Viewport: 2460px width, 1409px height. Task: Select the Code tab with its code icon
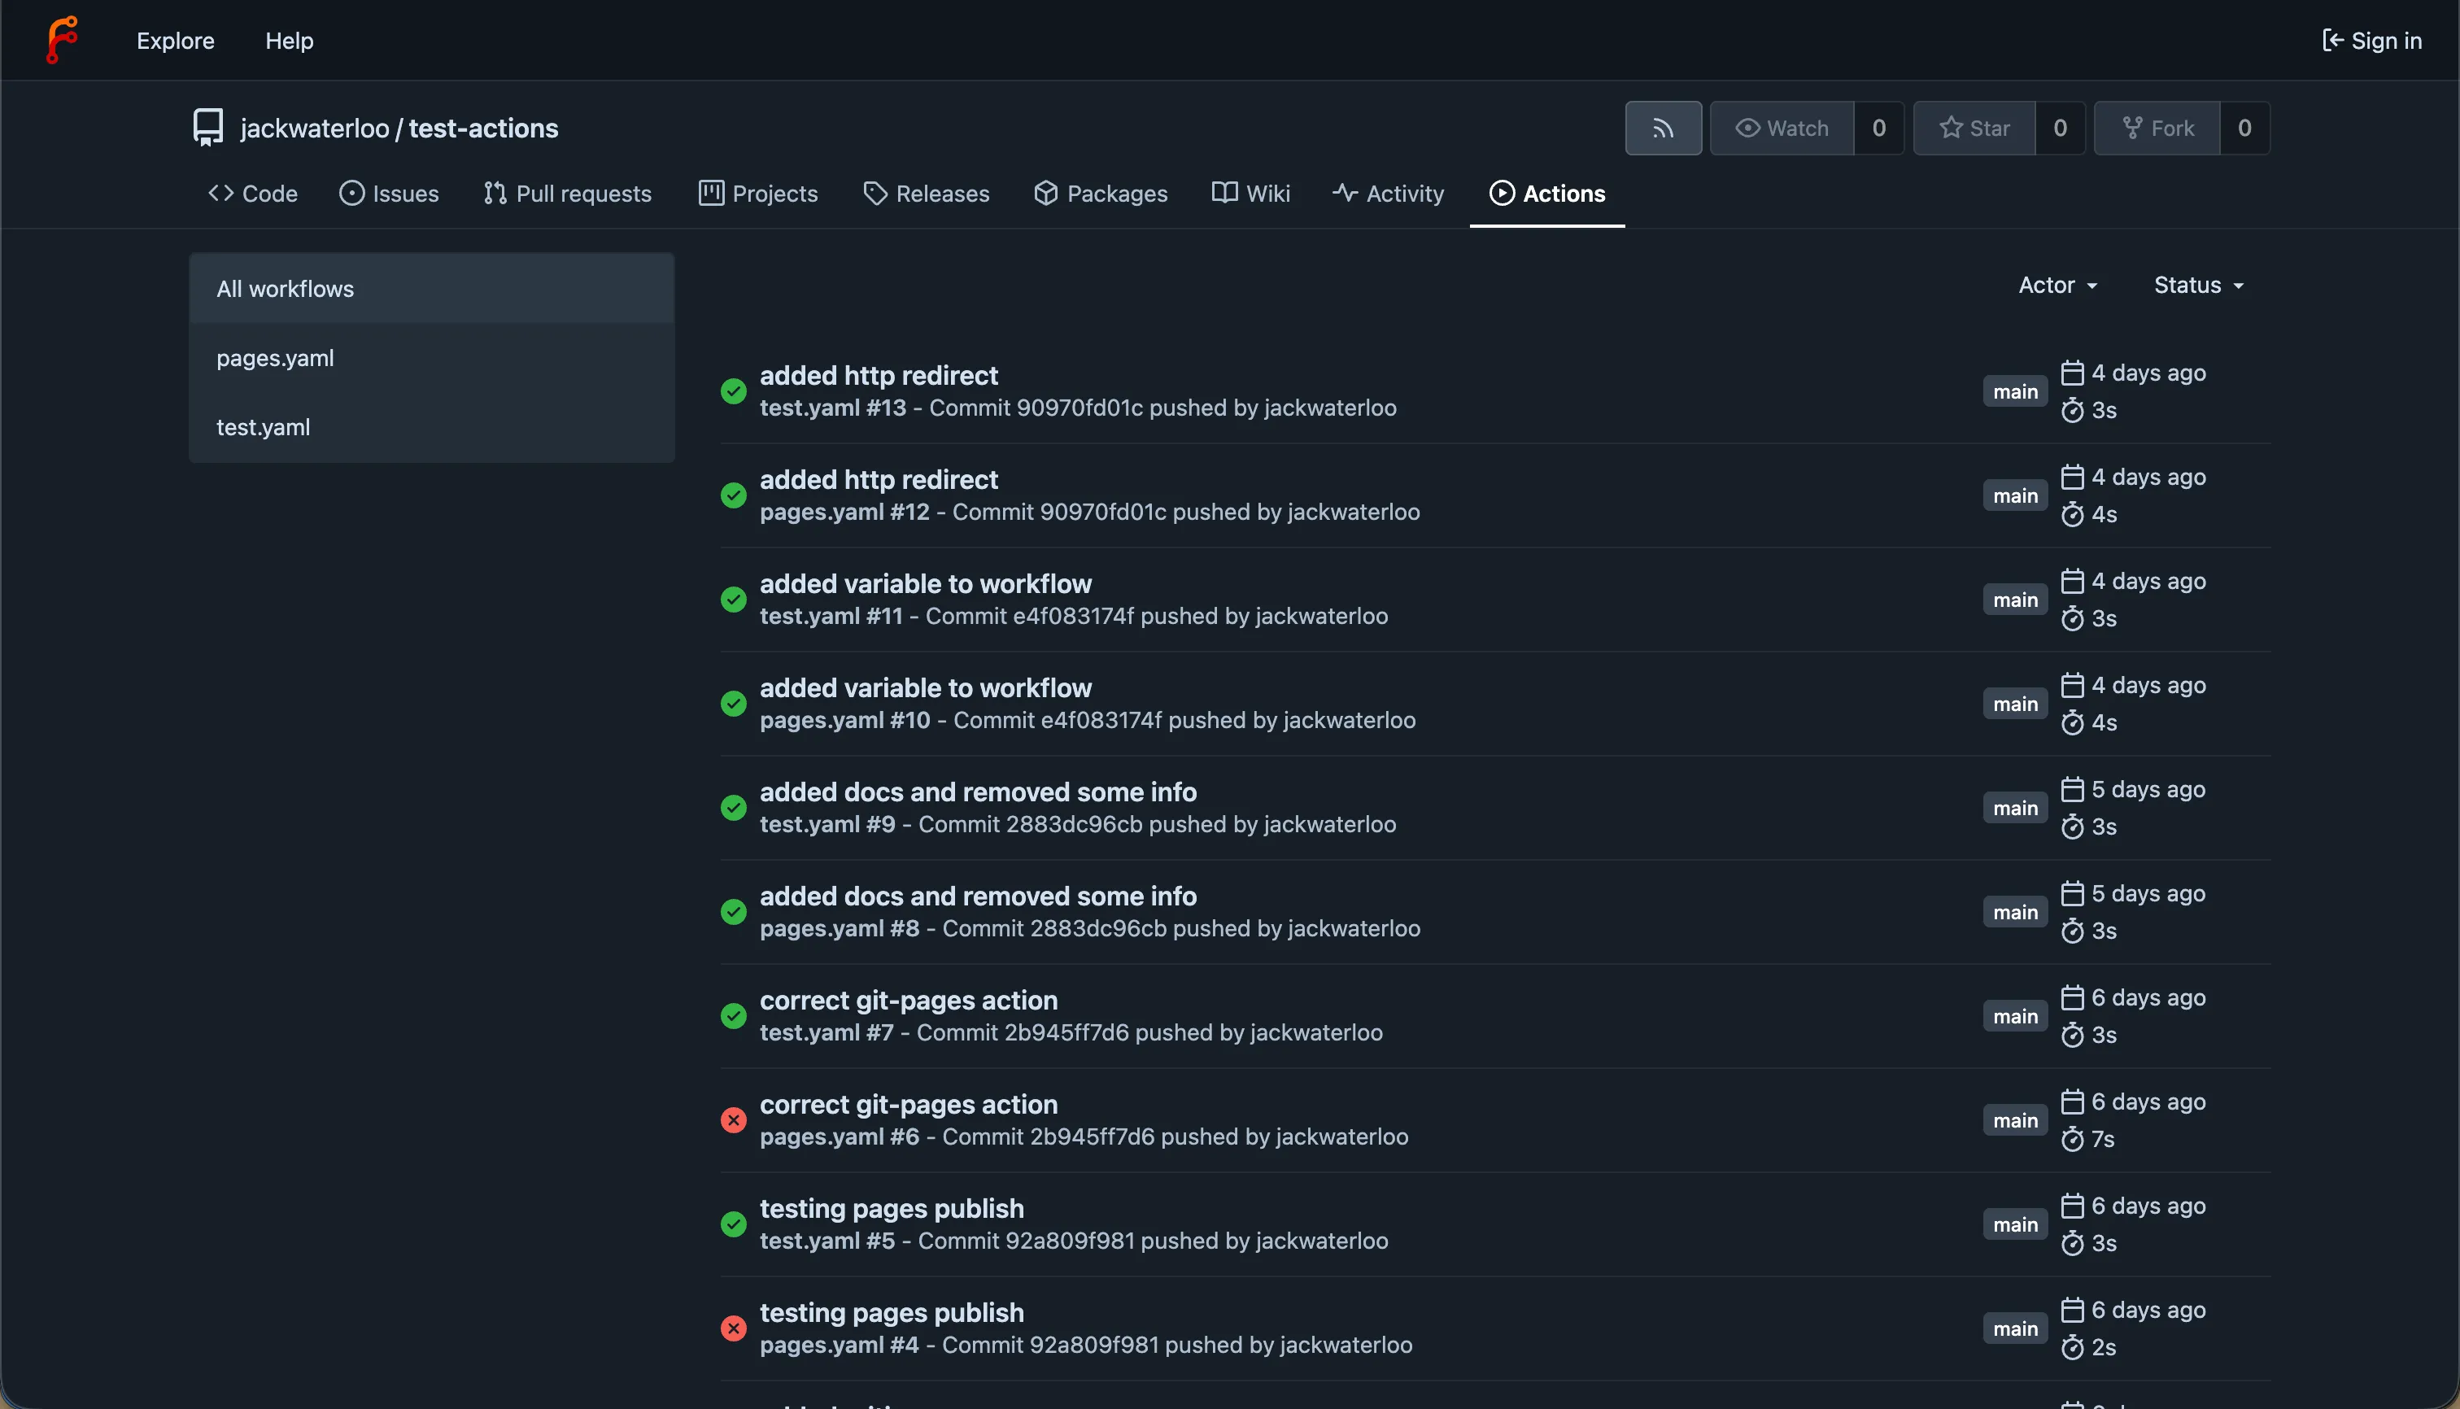(x=252, y=194)
